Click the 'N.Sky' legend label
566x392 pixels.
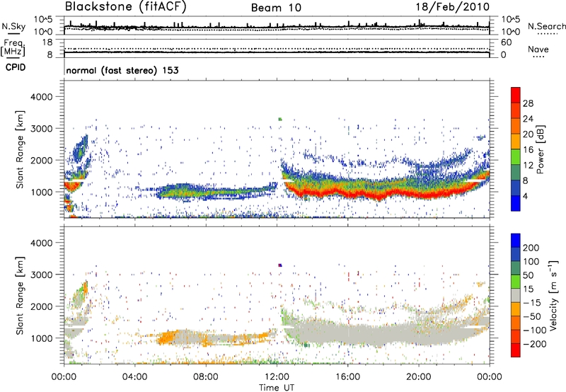coord(13,26)
